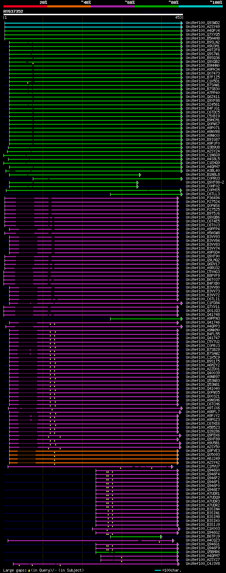226x573 pixels.
Task: Click the cyan alignment bar of UniRef100_Q93WD2
Action: click(x=94, y=23)
